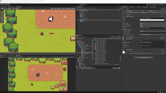This screenshot has width=166, height=93.
Task: Start Play mode with the play button
Action: (x=80, y=5)
